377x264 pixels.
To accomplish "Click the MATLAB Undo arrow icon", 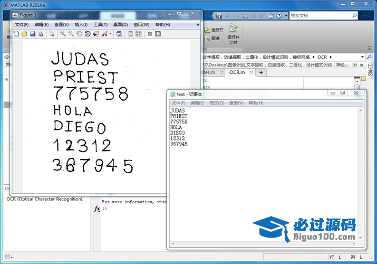I will (254, 16).
